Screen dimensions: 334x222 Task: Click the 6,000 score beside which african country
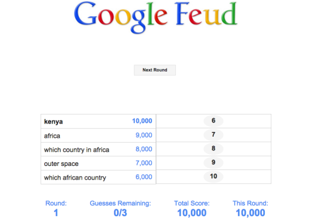click(144, 177)
